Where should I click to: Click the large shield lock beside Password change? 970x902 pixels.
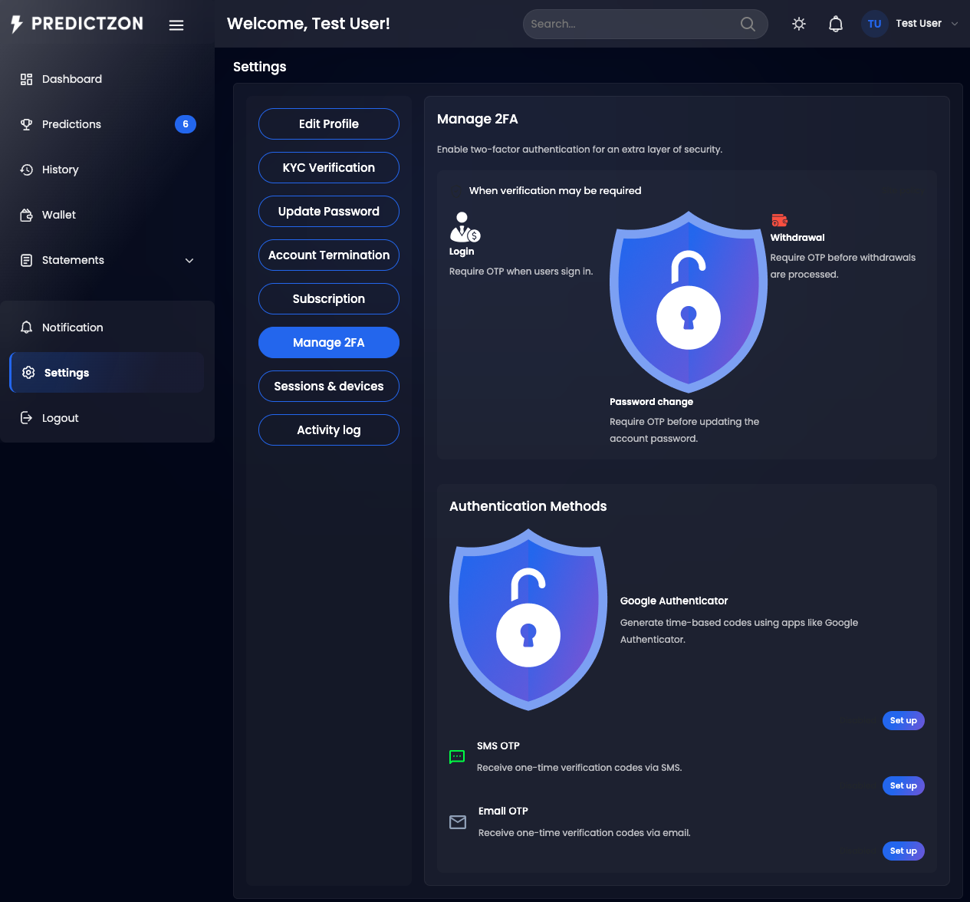tap(689, 302)
